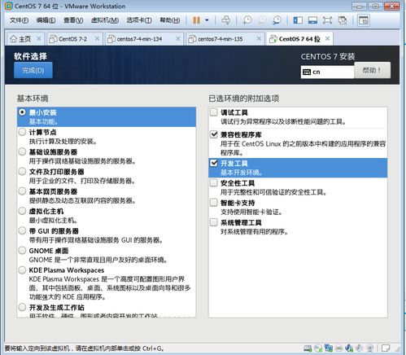Open the snapshot manager wrench-clock icon
This screenshot has height=355, width=406.
(277, 20)
